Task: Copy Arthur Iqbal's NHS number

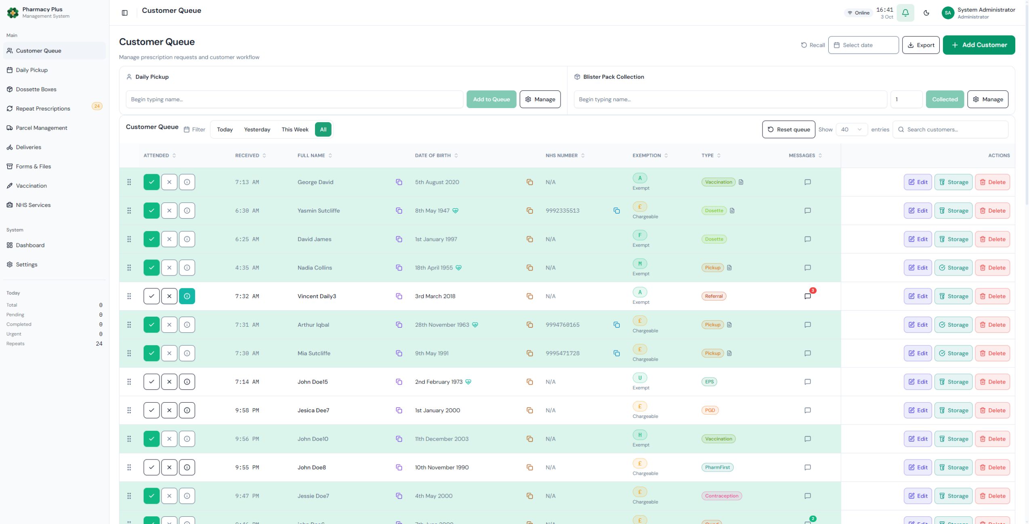Action: [x=616, y=325]
